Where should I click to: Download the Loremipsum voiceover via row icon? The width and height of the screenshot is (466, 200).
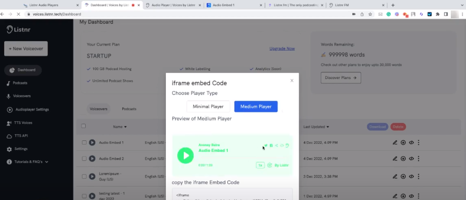click(x=403, y=176)
